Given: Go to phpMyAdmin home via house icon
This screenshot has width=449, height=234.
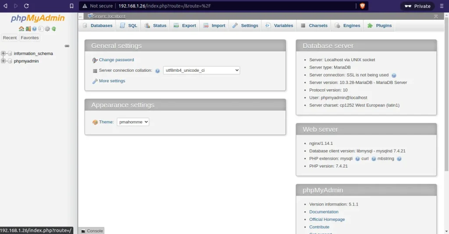Looking at the screenshot, I should tap(21, 28).
